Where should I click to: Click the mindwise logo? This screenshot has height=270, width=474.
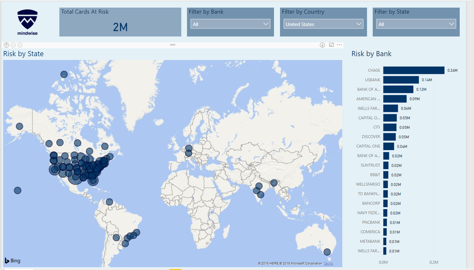click(x=27, y=21)
